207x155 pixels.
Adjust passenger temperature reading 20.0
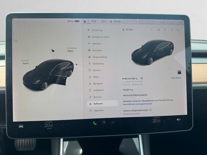click(156, 121)
